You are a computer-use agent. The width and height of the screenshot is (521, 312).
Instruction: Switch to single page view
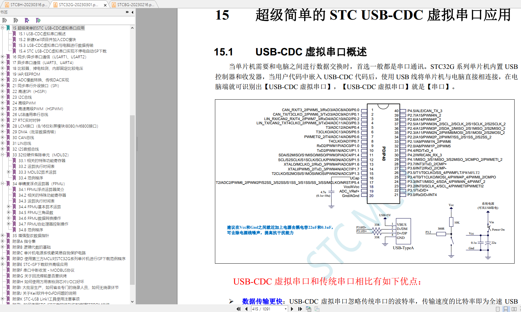pyautogui.click(x=498, y=309)
